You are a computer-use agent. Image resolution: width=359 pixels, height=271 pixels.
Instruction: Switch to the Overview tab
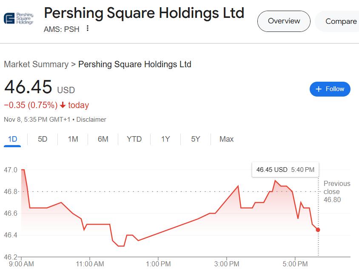(283, 21)
